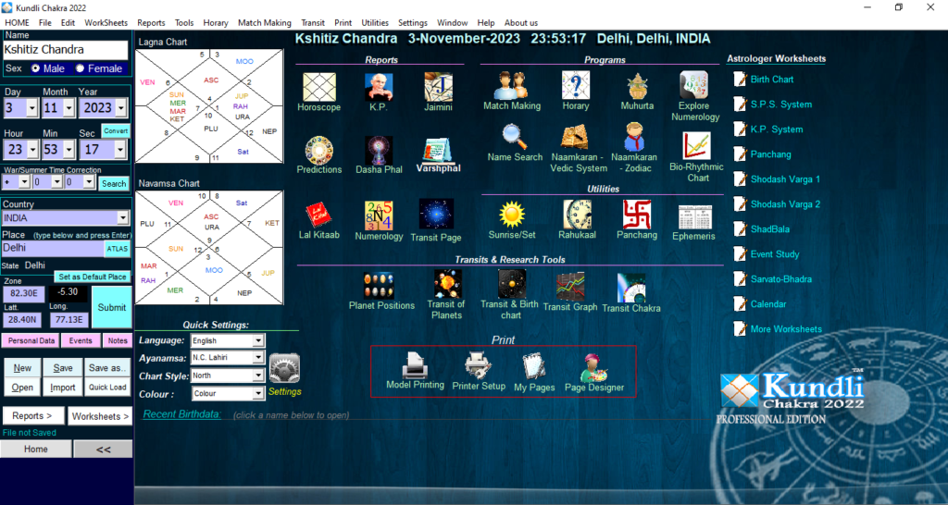Open Naamkaran - Vedic System

[x=574, y=137]
